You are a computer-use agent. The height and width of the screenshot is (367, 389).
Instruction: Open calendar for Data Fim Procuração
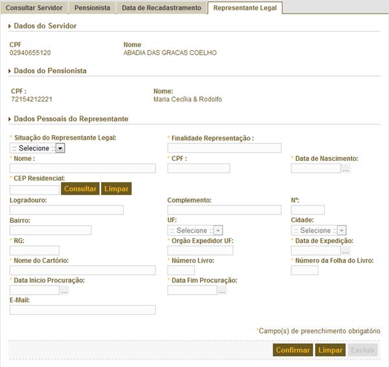pos(222,291)
